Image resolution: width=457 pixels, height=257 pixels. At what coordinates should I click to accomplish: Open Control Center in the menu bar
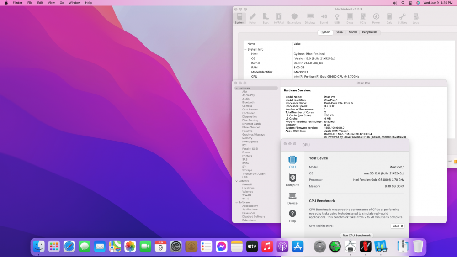coord(410,3)
